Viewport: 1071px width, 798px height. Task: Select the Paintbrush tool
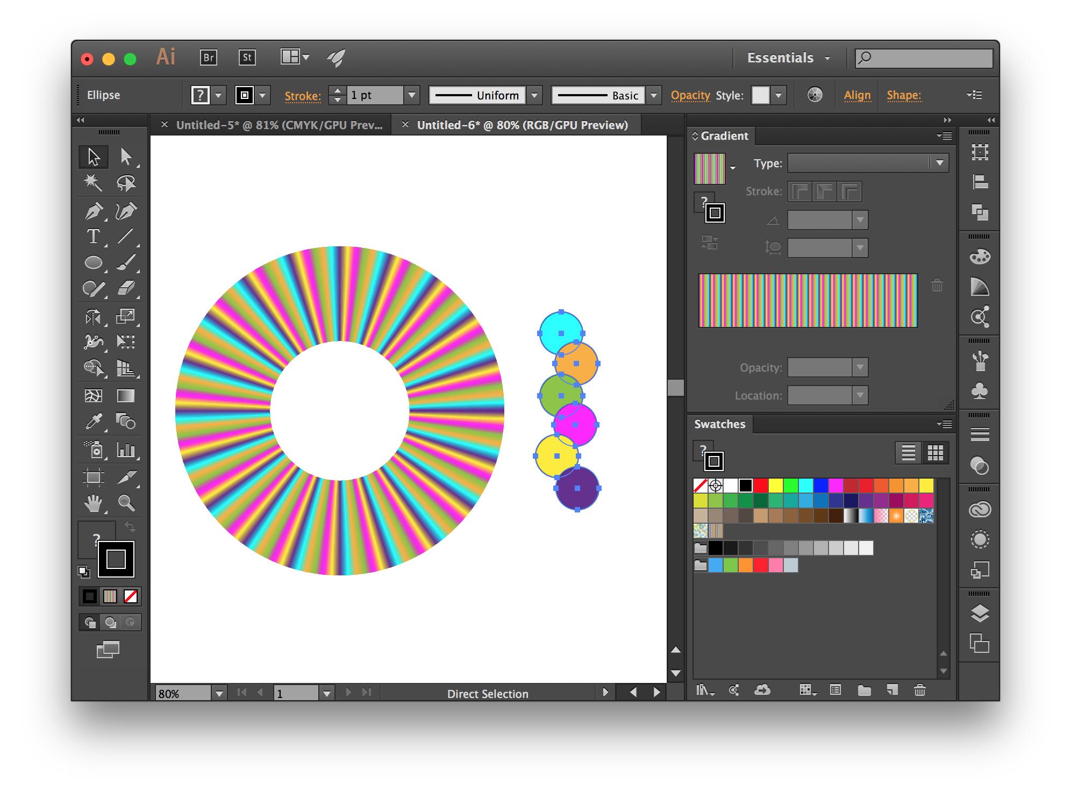[126, 262]
